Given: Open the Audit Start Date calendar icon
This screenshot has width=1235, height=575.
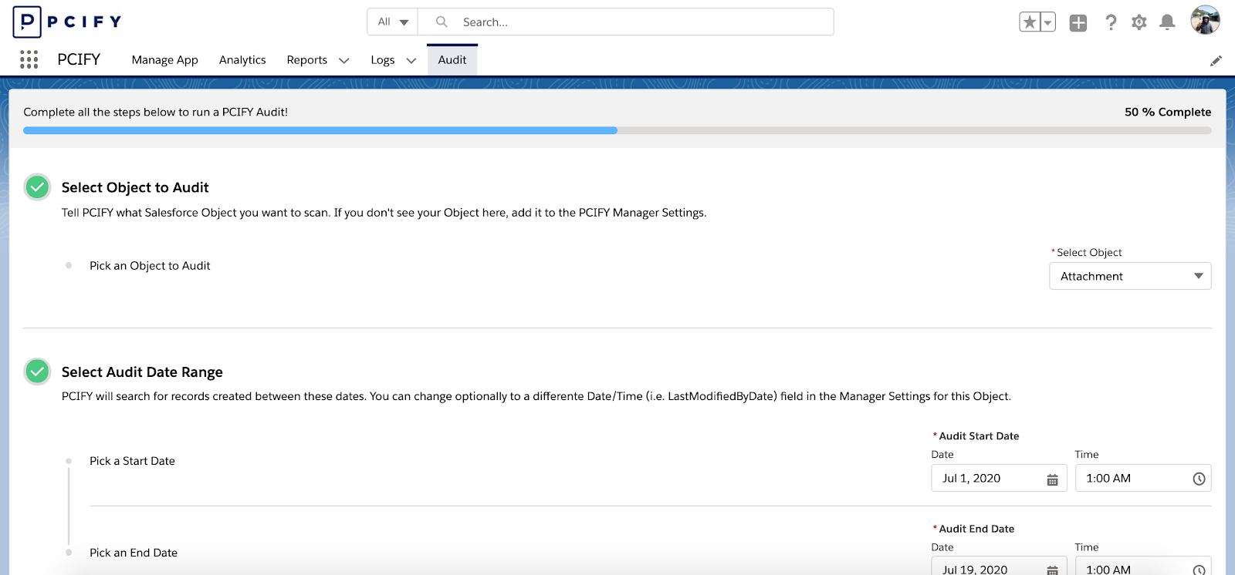Looking at the screenshot, I should 1052,479.
